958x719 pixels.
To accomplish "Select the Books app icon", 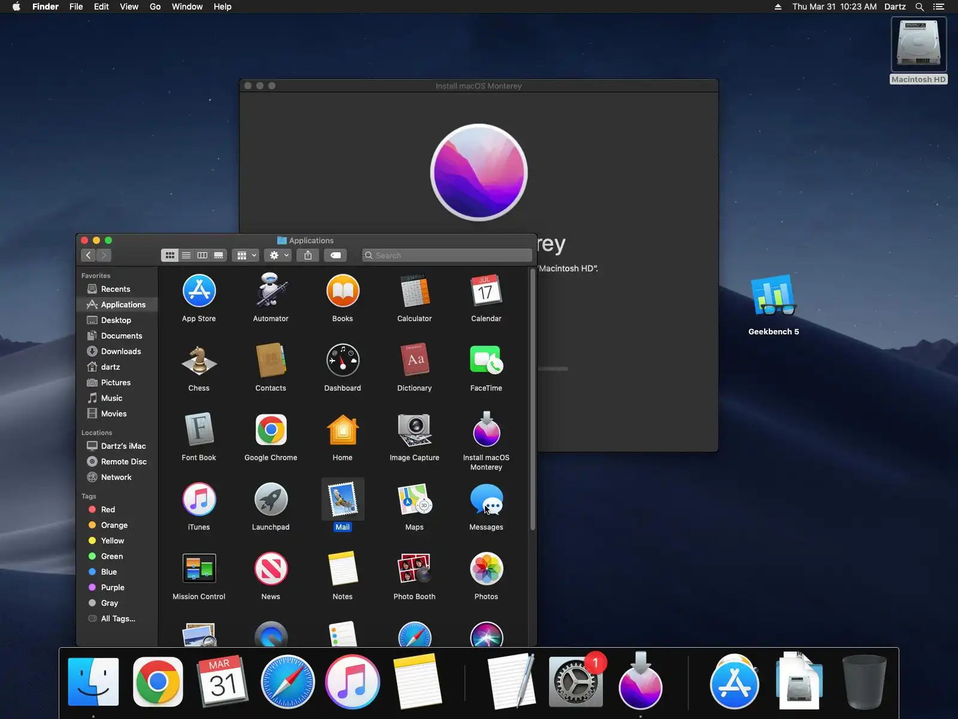I will (342, 291).
